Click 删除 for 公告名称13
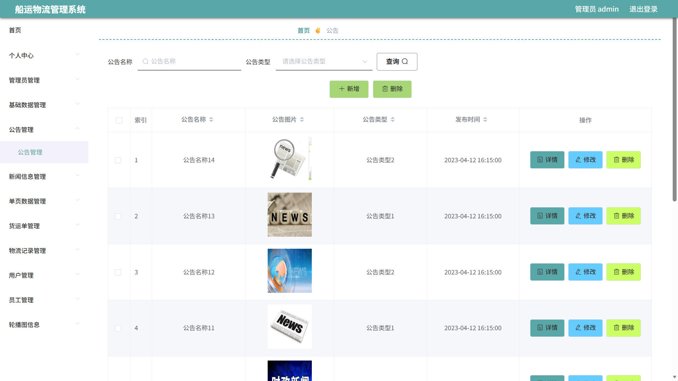The height and width of the screenshot is (381, 678). coord(624,216)
